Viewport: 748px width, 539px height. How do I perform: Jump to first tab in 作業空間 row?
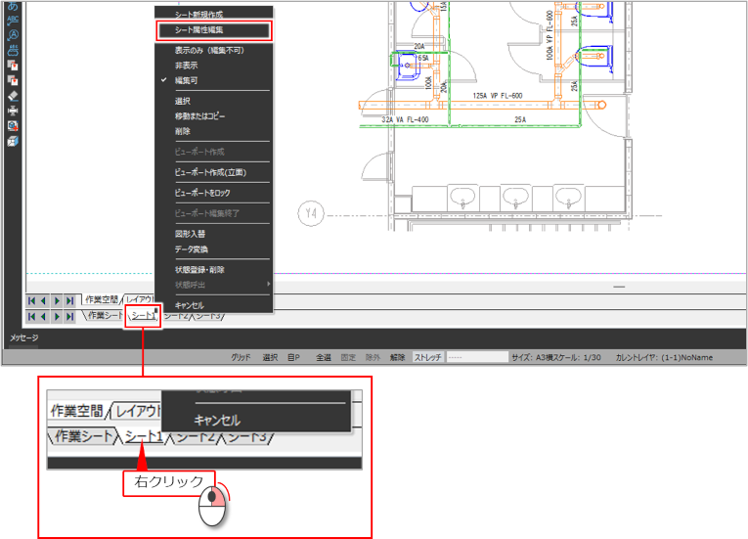32,300
